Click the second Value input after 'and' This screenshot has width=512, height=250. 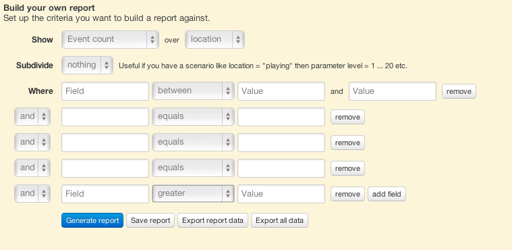coord(393,91)
